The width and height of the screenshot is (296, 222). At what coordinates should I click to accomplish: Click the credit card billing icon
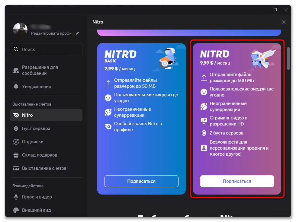click(x=16, y=168)
